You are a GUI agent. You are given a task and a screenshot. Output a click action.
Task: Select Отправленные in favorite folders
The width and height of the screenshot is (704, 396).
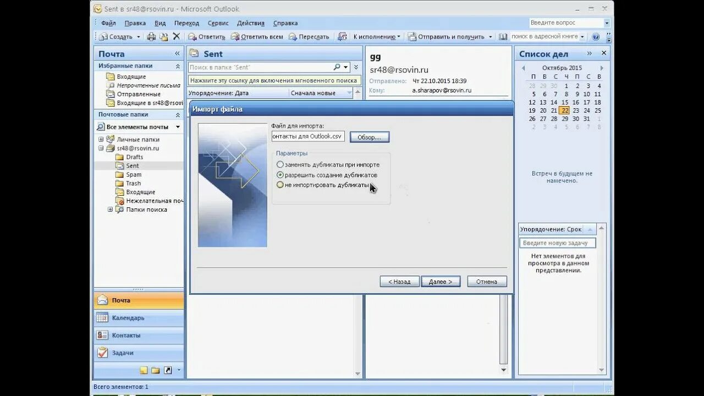click(139, 94)
